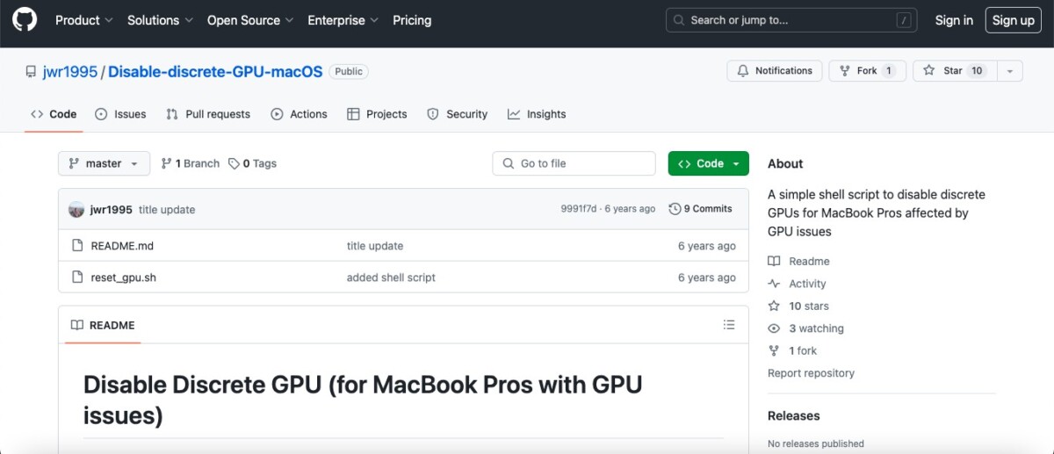
Task: Click 'No releases published' text
Action: 816,443
